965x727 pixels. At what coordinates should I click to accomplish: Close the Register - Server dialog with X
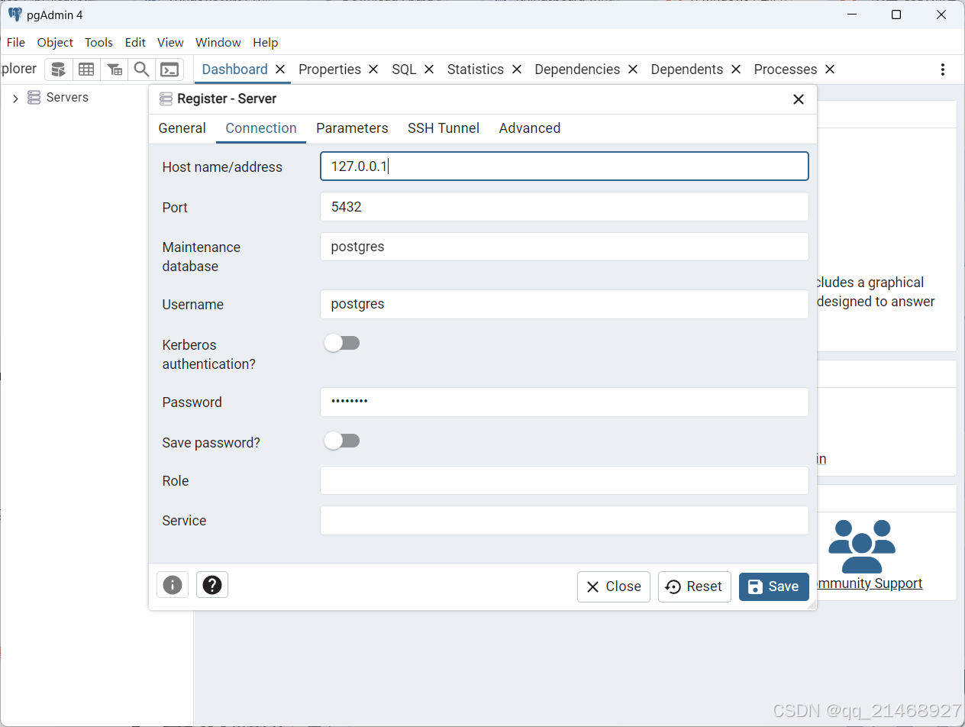(x=799, y=99)
